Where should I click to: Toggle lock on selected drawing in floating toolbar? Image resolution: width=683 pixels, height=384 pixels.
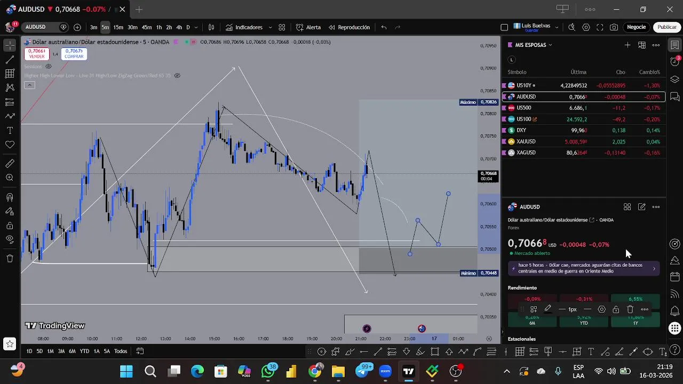(x=616, y=309)
